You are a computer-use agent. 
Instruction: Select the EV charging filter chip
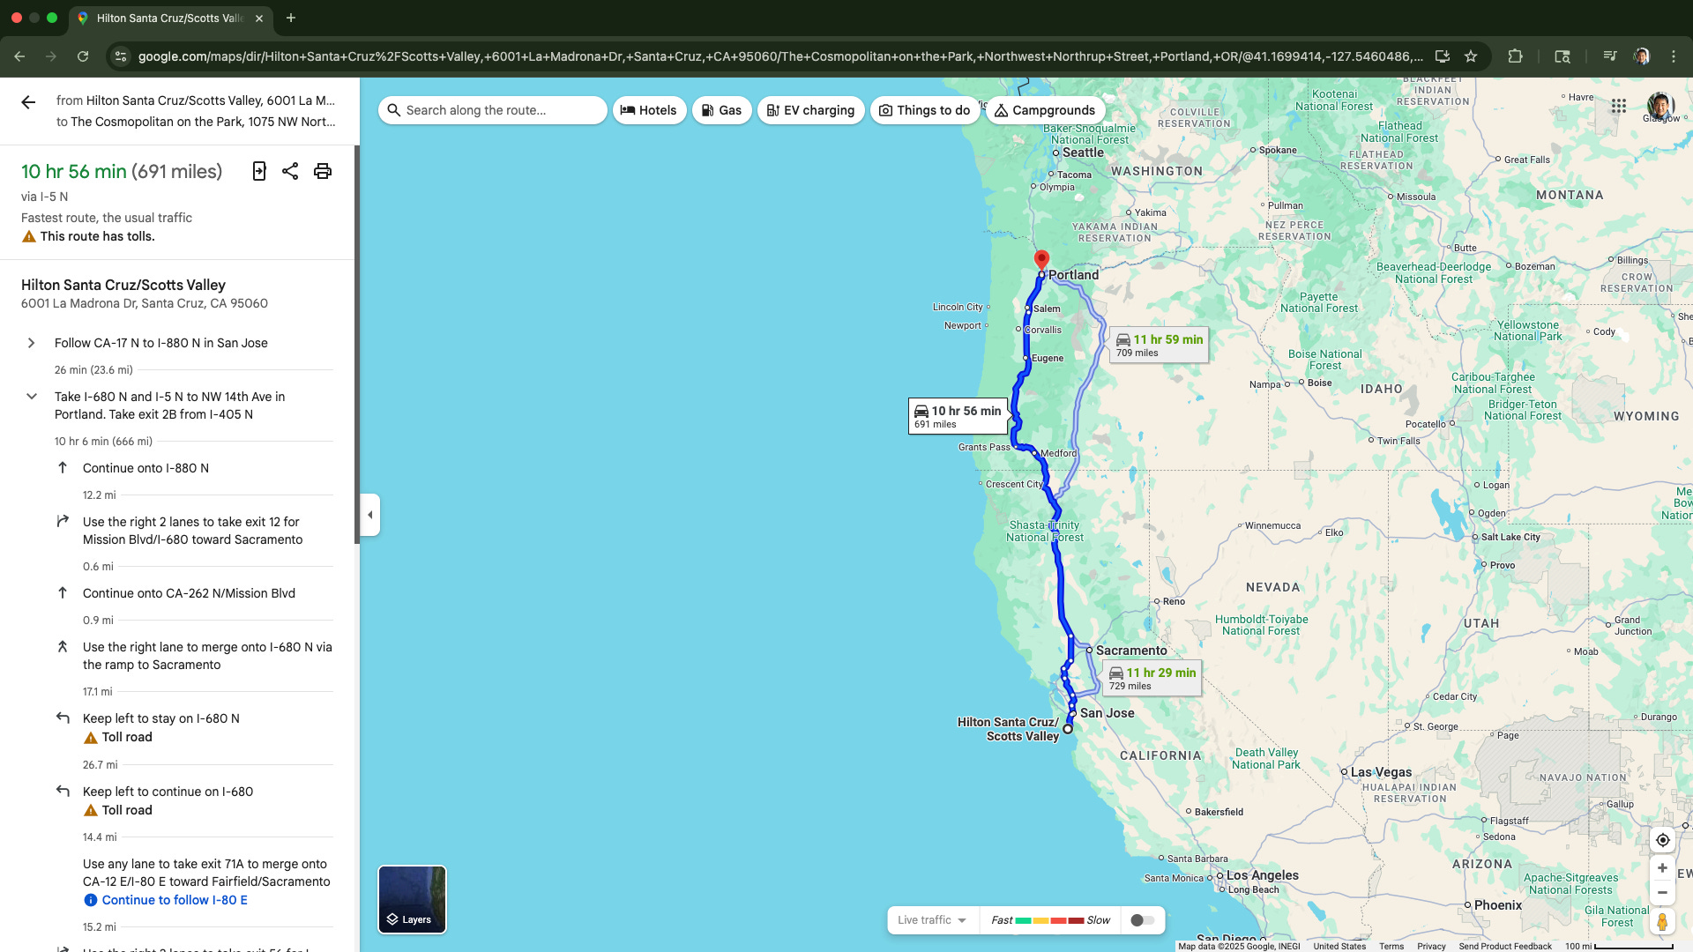click(x=810, y=110)
